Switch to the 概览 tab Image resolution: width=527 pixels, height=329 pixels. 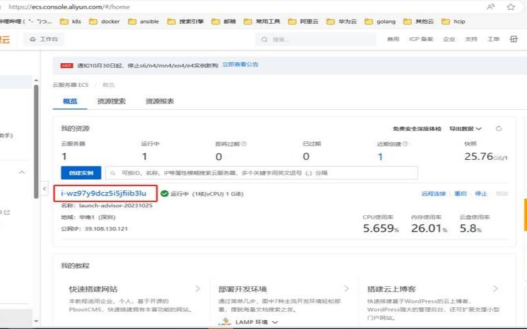point(70,101)
